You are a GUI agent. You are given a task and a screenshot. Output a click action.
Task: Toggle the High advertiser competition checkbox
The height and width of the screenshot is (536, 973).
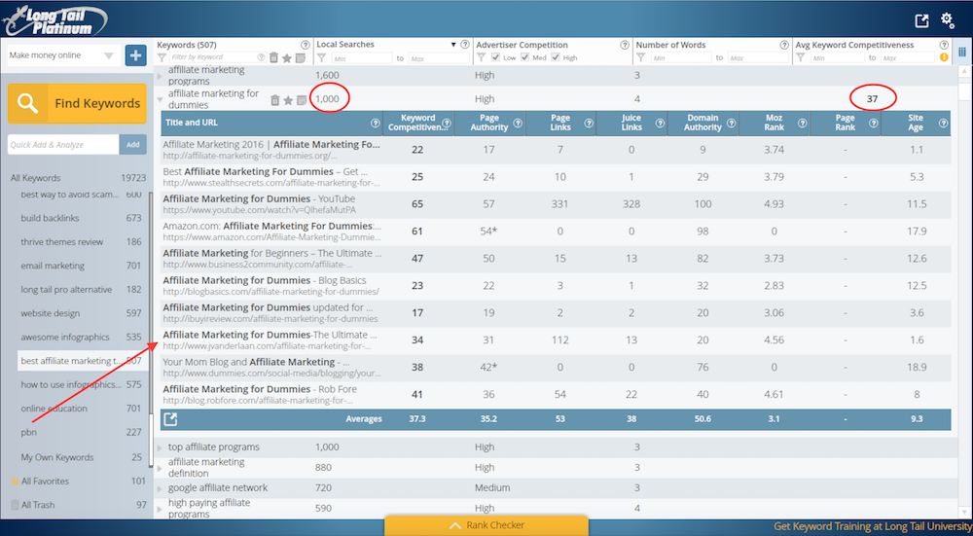(556, 58)
